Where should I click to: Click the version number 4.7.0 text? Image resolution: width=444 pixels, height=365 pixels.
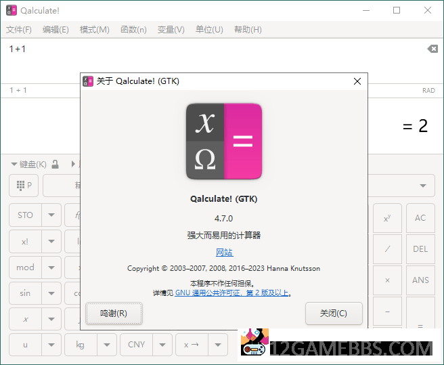point(224,219)
